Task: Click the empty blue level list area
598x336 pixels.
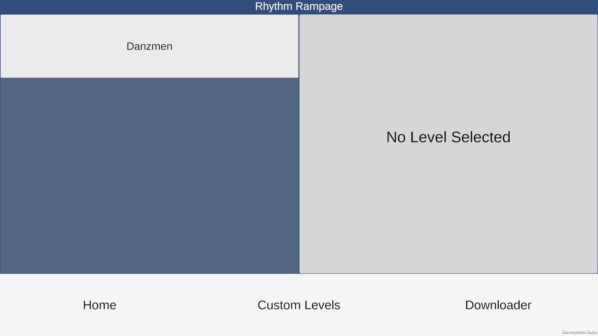Action: tap(149, 174)
